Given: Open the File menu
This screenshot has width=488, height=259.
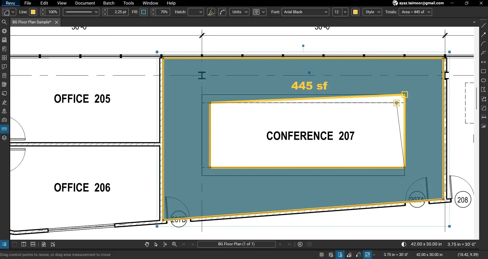Looking at the screenshot, I should pyautogui.click(x=28, y=3).
